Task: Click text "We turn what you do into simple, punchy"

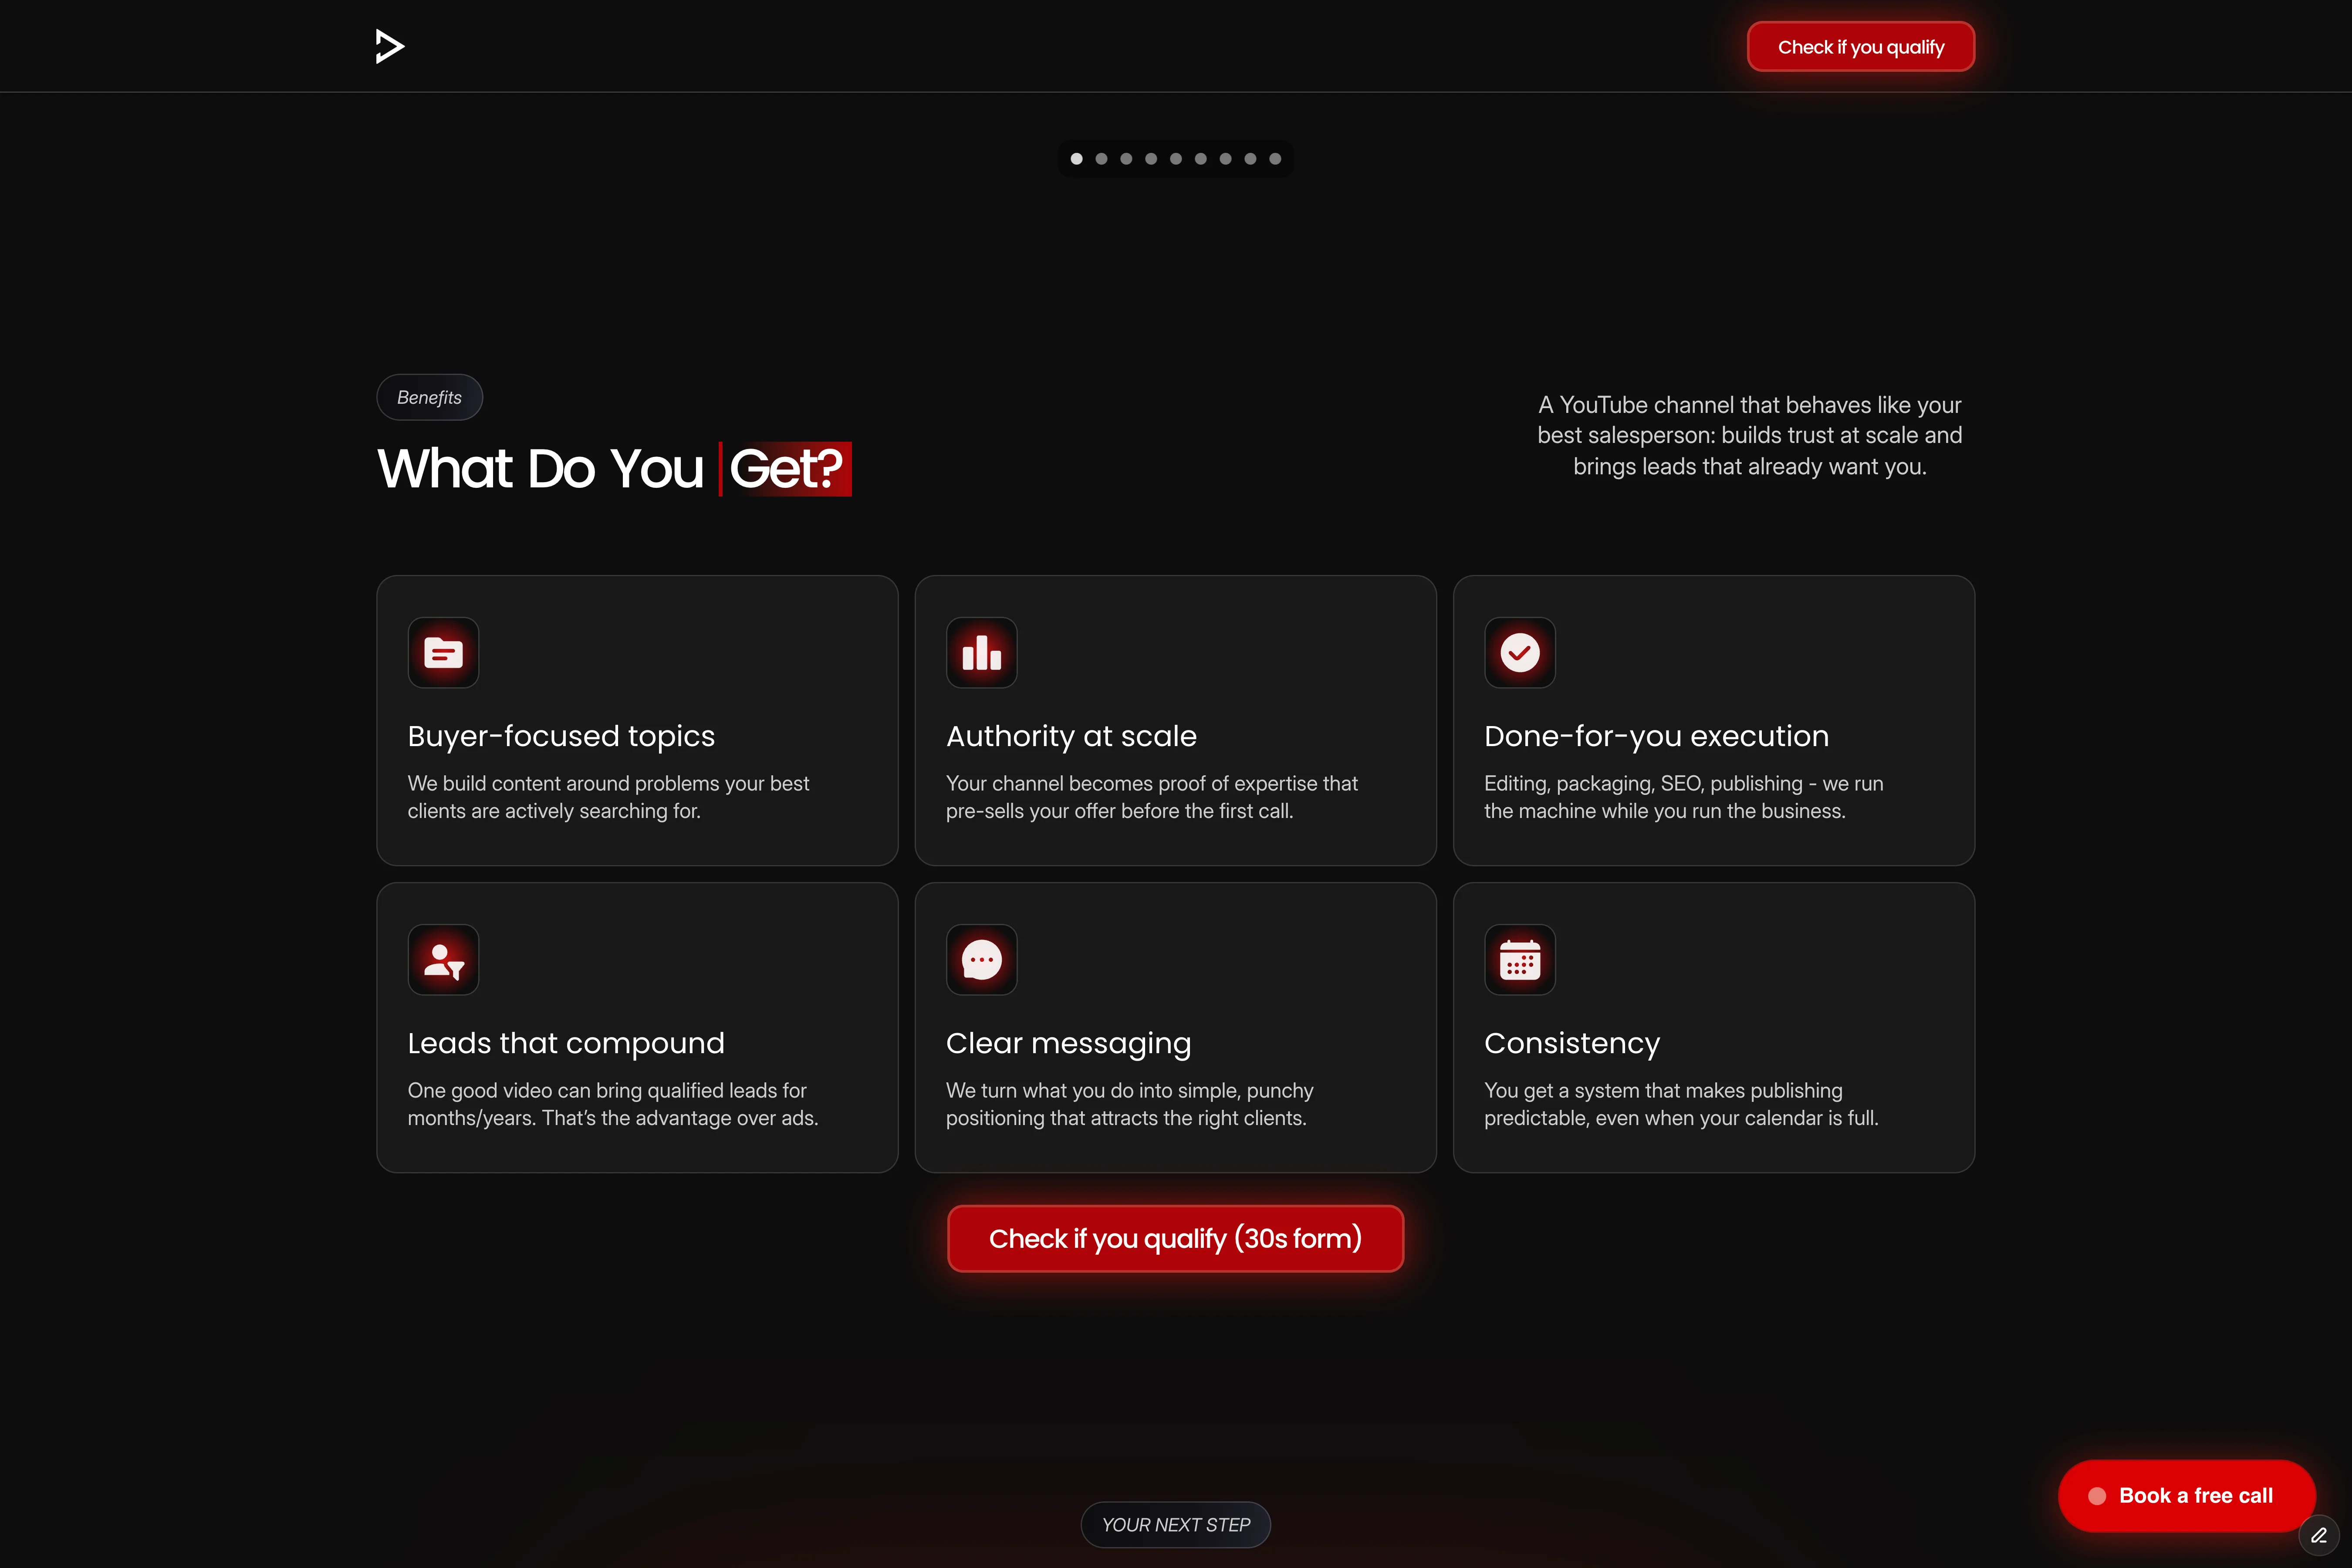Action: coord(1130,1090)
